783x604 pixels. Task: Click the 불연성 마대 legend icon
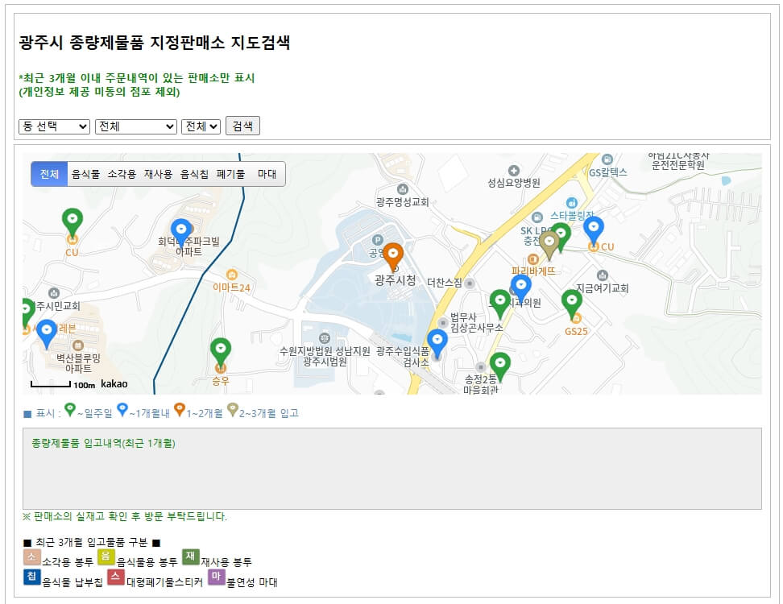pyautogui.click(x=216, y=577)
